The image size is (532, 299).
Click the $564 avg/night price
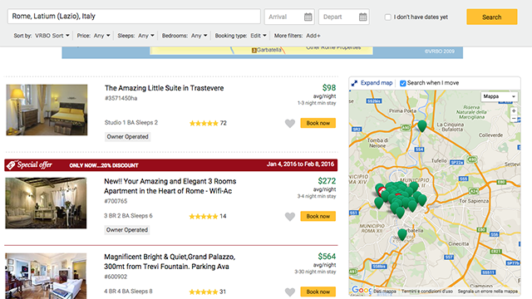(327, 257)
